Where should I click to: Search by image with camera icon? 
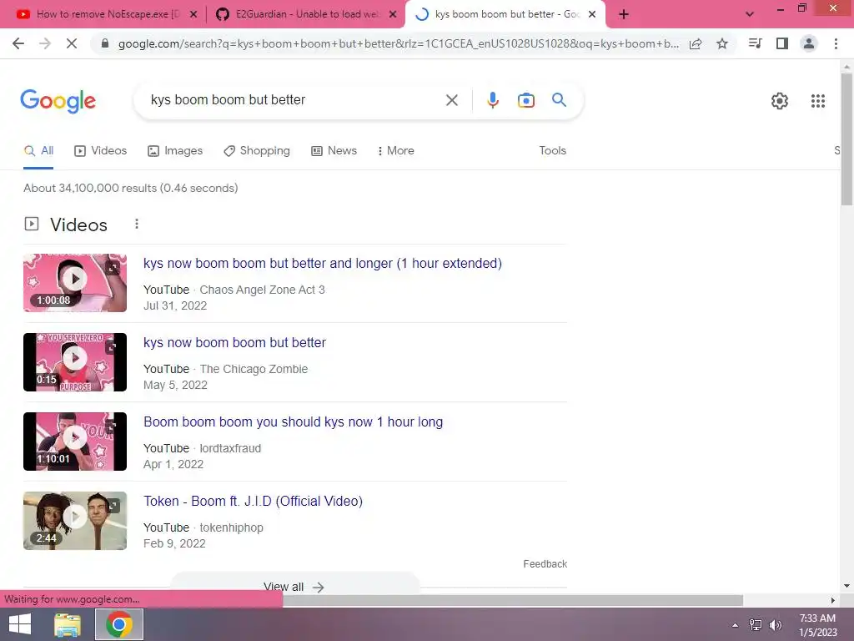click(x=526, y=100)
